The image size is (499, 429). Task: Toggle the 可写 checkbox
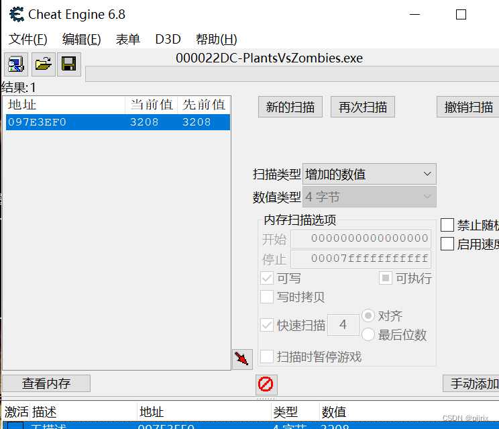[267, 279]
